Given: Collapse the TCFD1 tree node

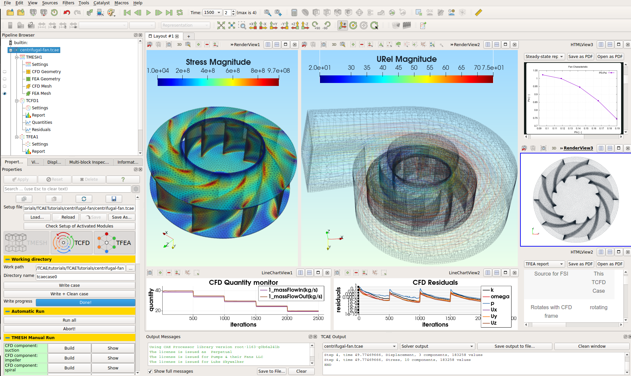Looking at the screenshot, I should click(16, 101).
